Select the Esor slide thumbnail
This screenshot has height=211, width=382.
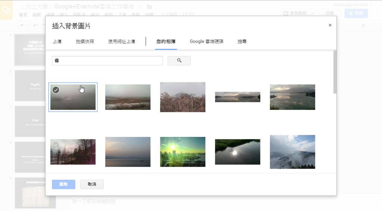pos(30,121)
